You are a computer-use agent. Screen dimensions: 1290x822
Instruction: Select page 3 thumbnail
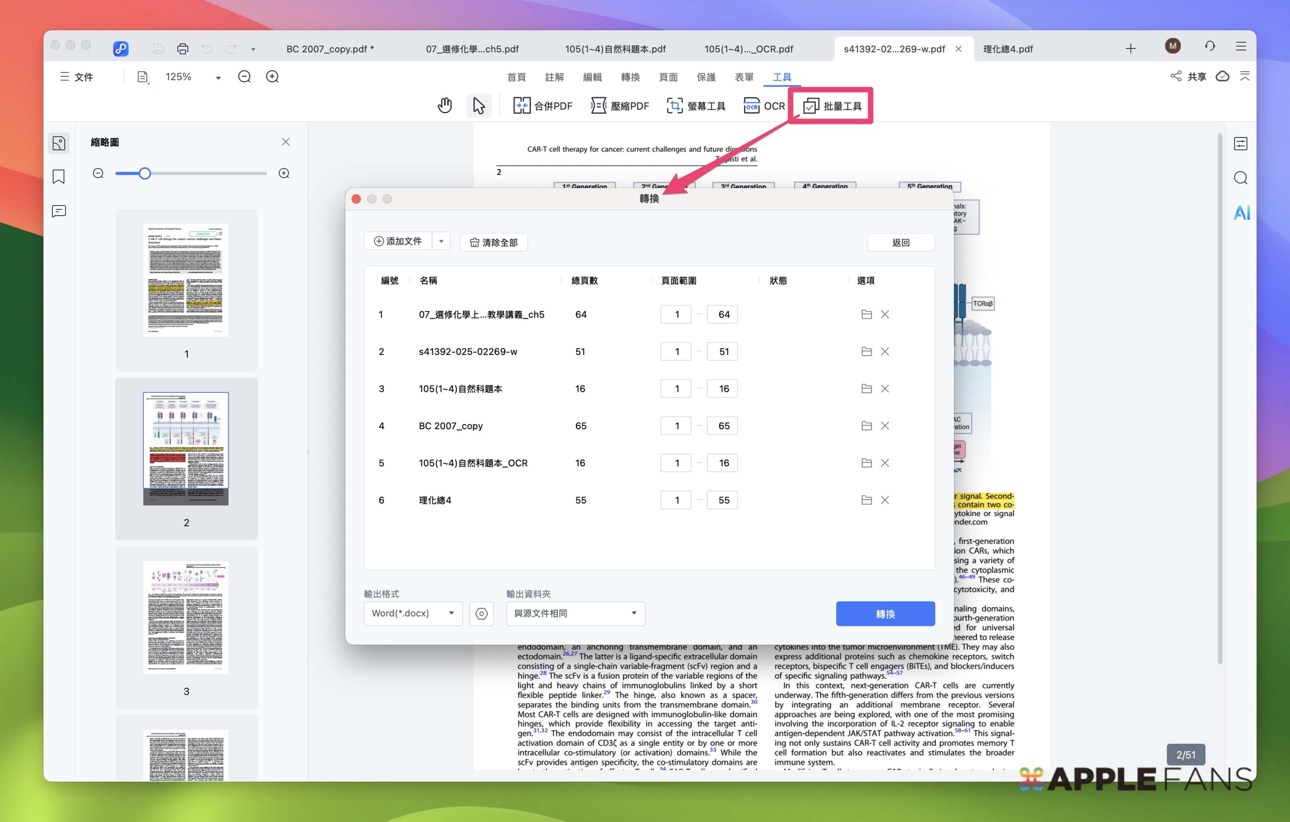[x=186, y=617]
